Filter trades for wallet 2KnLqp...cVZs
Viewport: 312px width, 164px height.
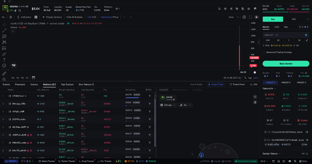tap(150, 104)
